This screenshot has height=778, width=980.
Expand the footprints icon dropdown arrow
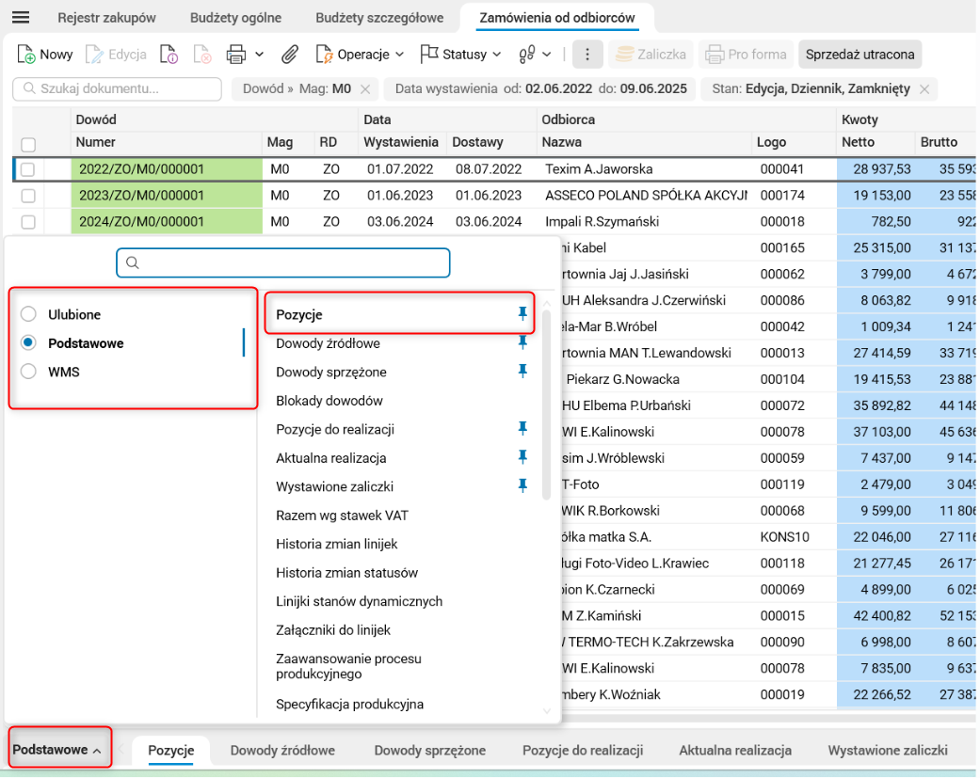(x=547, y=55)
